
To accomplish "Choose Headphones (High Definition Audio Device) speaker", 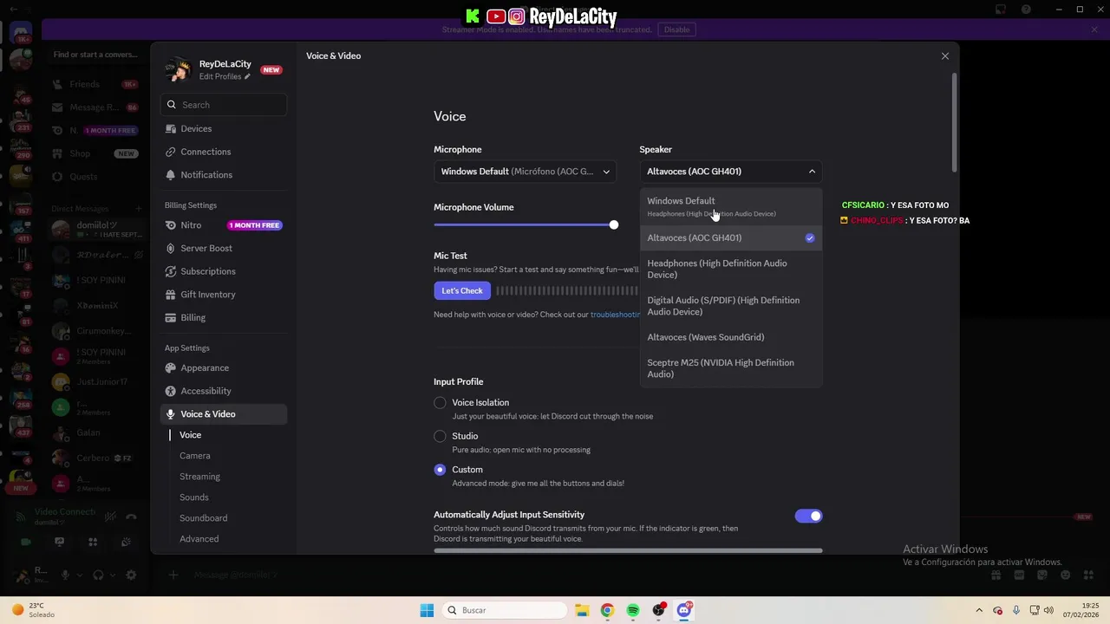I will pyautogui.click(x=731, y=269).
